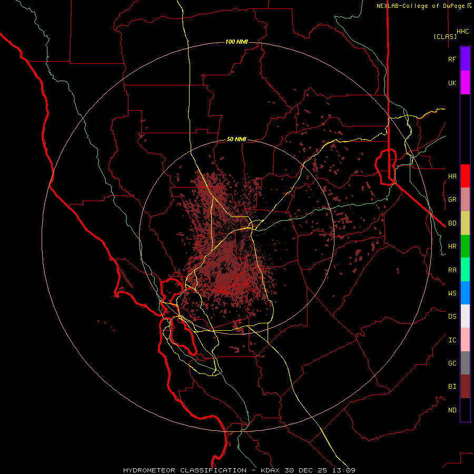Select the GC gray legend swatch
Screen dimensions: 474x474
(x=465, y=363)
